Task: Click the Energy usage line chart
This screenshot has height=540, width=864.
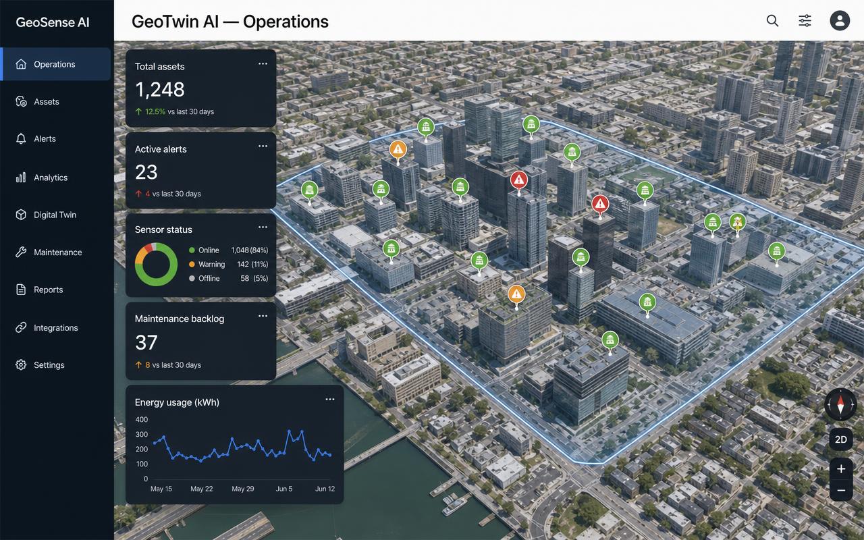Action: (243, 446)
